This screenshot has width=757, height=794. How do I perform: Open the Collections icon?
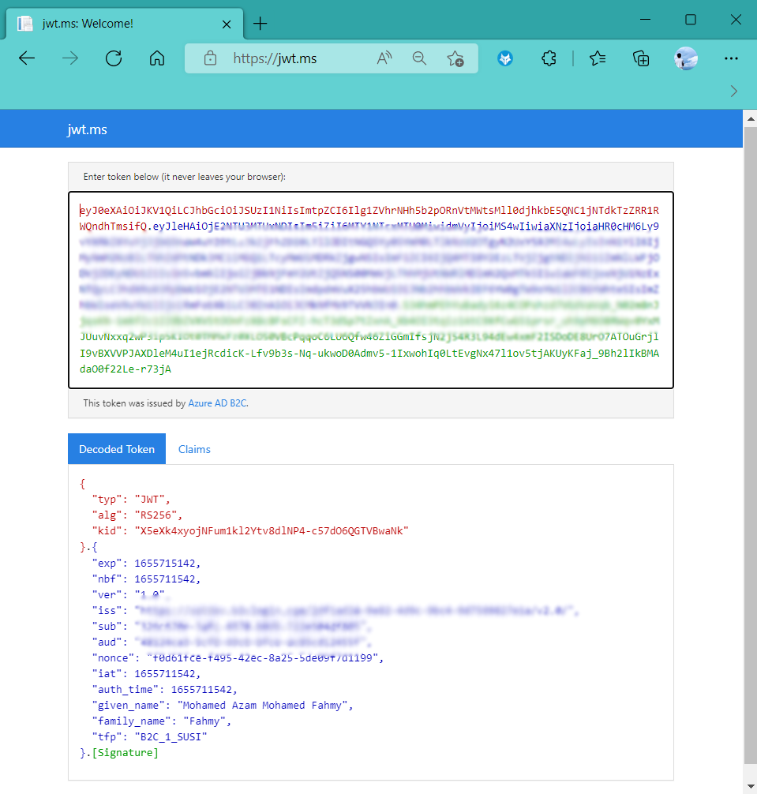(641, 58)
